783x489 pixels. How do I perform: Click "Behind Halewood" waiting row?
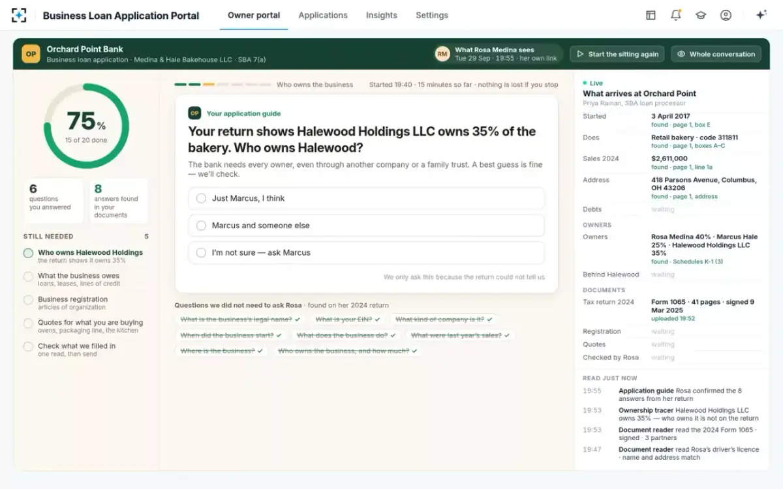tap(672, 274)
